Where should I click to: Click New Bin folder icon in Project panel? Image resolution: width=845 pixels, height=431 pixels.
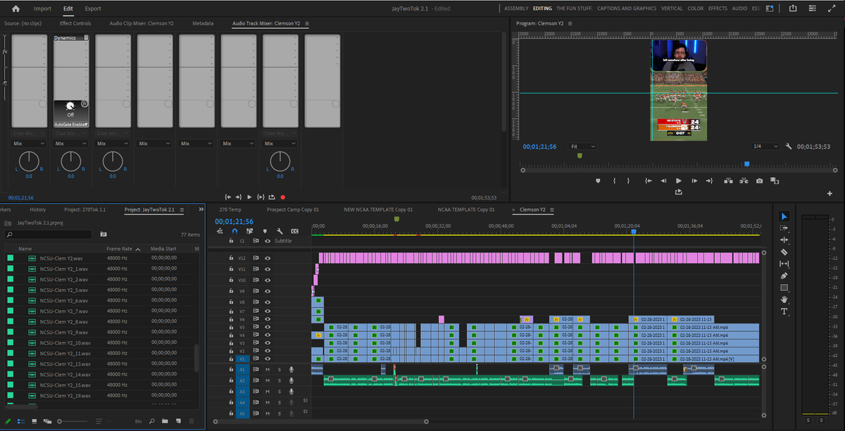point(163,420)
